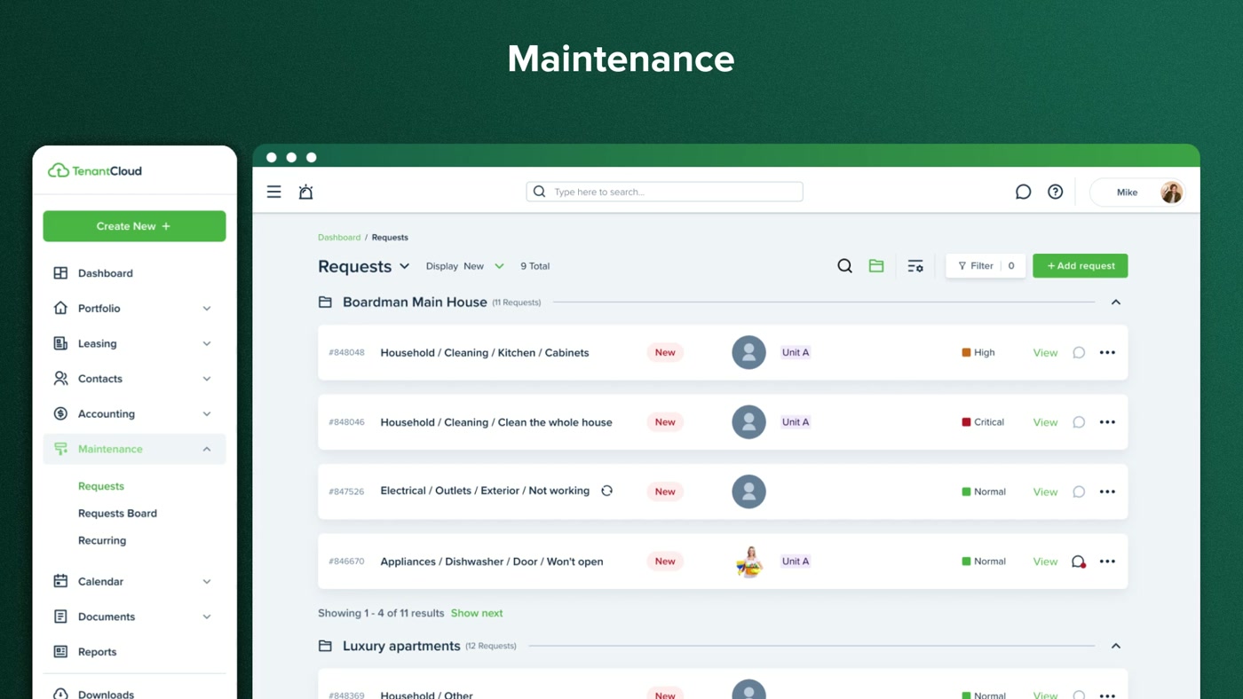Open more options for Dishwasher request
The width and height of the screenshot is (1243, 699).
pos(1107,562)
